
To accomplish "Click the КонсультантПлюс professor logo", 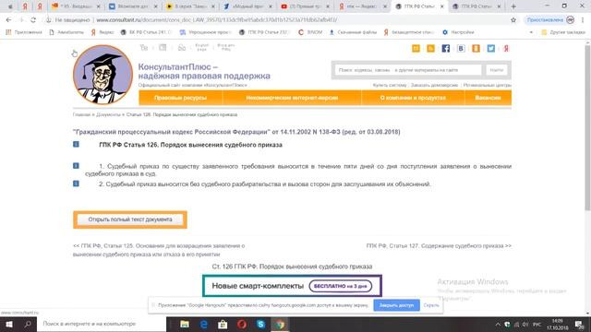I will [103, 75].
